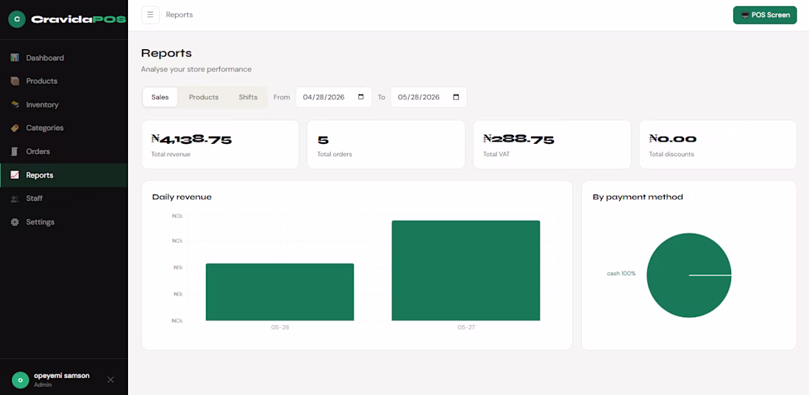Open calendar picker for To date
809x395 pixels.
pyautogui.click(x=455, y=97)
